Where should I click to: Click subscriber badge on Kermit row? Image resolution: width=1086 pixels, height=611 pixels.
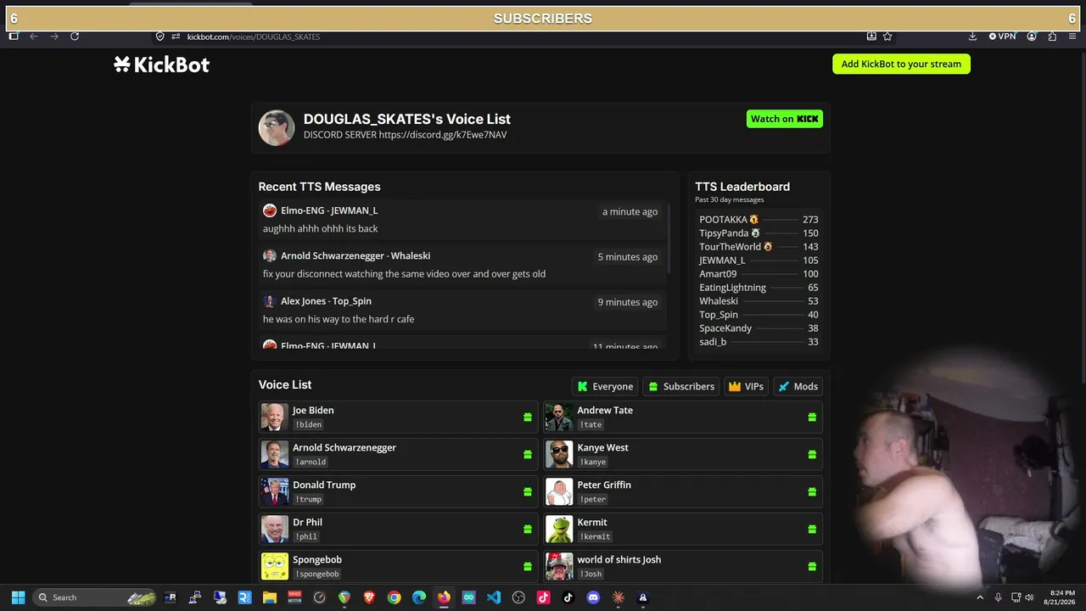(812, 530)
